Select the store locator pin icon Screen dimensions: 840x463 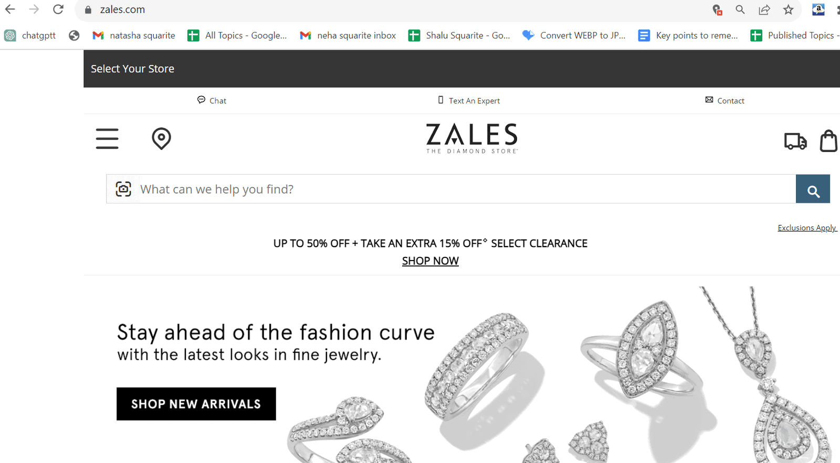point(161,138)
